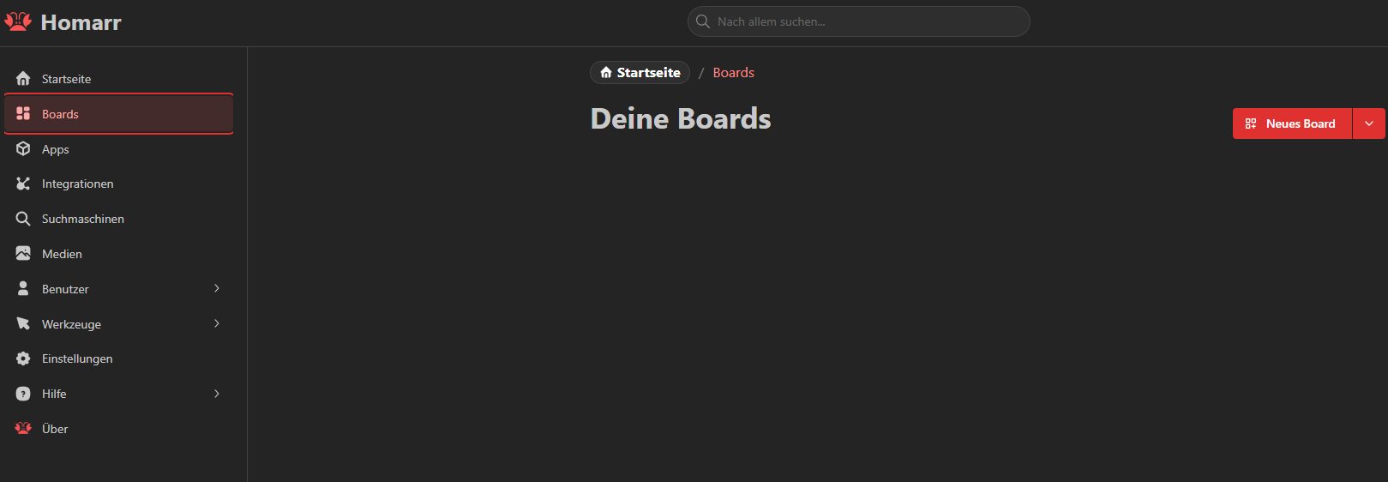
Task: Click the Medien picture icon
Action: [x=23, y=254]
